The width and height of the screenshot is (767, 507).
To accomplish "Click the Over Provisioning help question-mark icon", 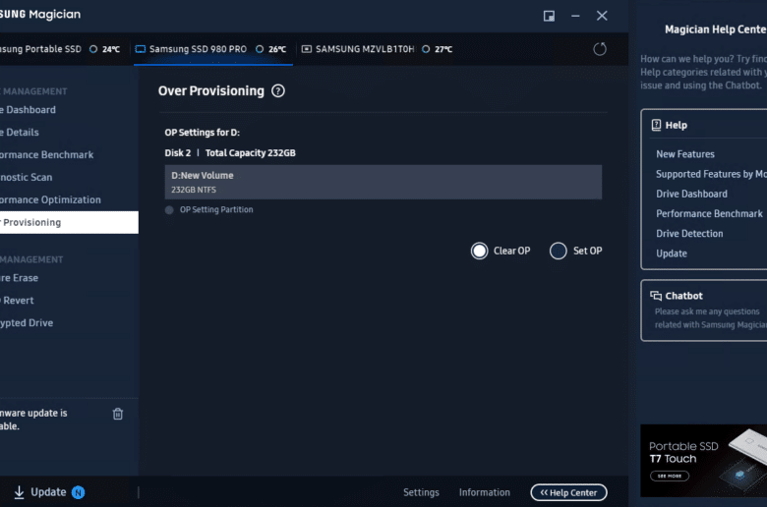I will coord(278,91).
